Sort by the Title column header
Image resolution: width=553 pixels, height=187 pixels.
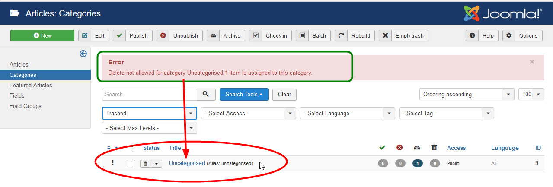(x=175, y=148)
